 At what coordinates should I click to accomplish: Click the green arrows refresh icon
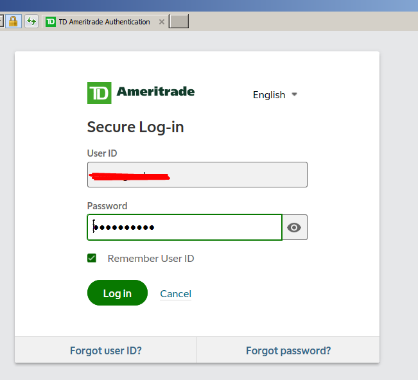(31, 21)
